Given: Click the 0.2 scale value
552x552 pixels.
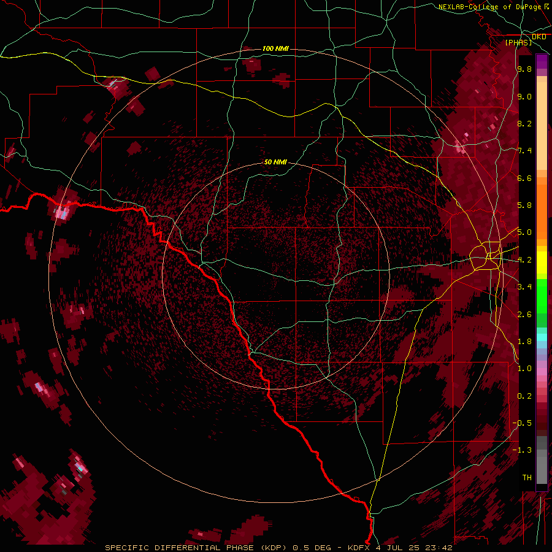Looking at the screenshot, I should click(524, 396).
